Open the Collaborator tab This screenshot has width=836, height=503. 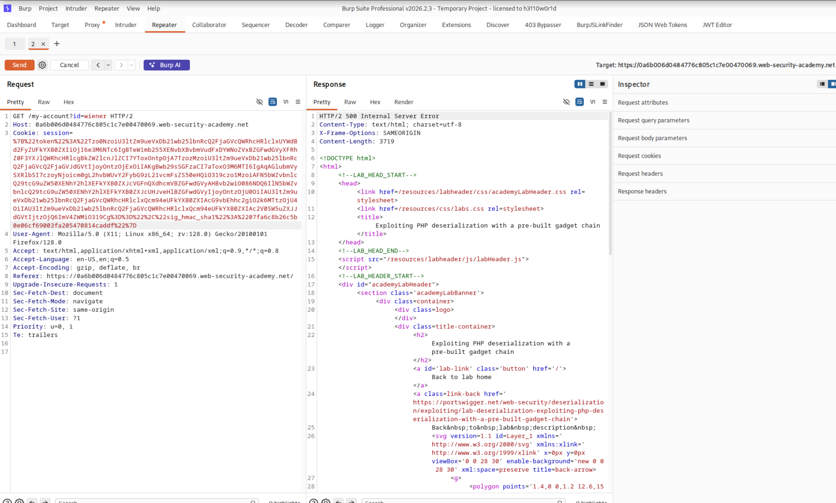point(209,25)
